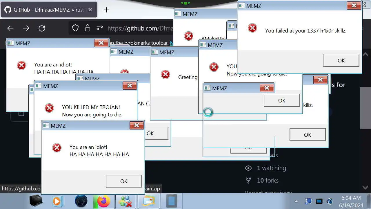The height and width of the screenshot is (209, 371).
Task: Click the error icon beside 'YOU KILLED MY TROJAN!' with full text
Action: (49, 108)
